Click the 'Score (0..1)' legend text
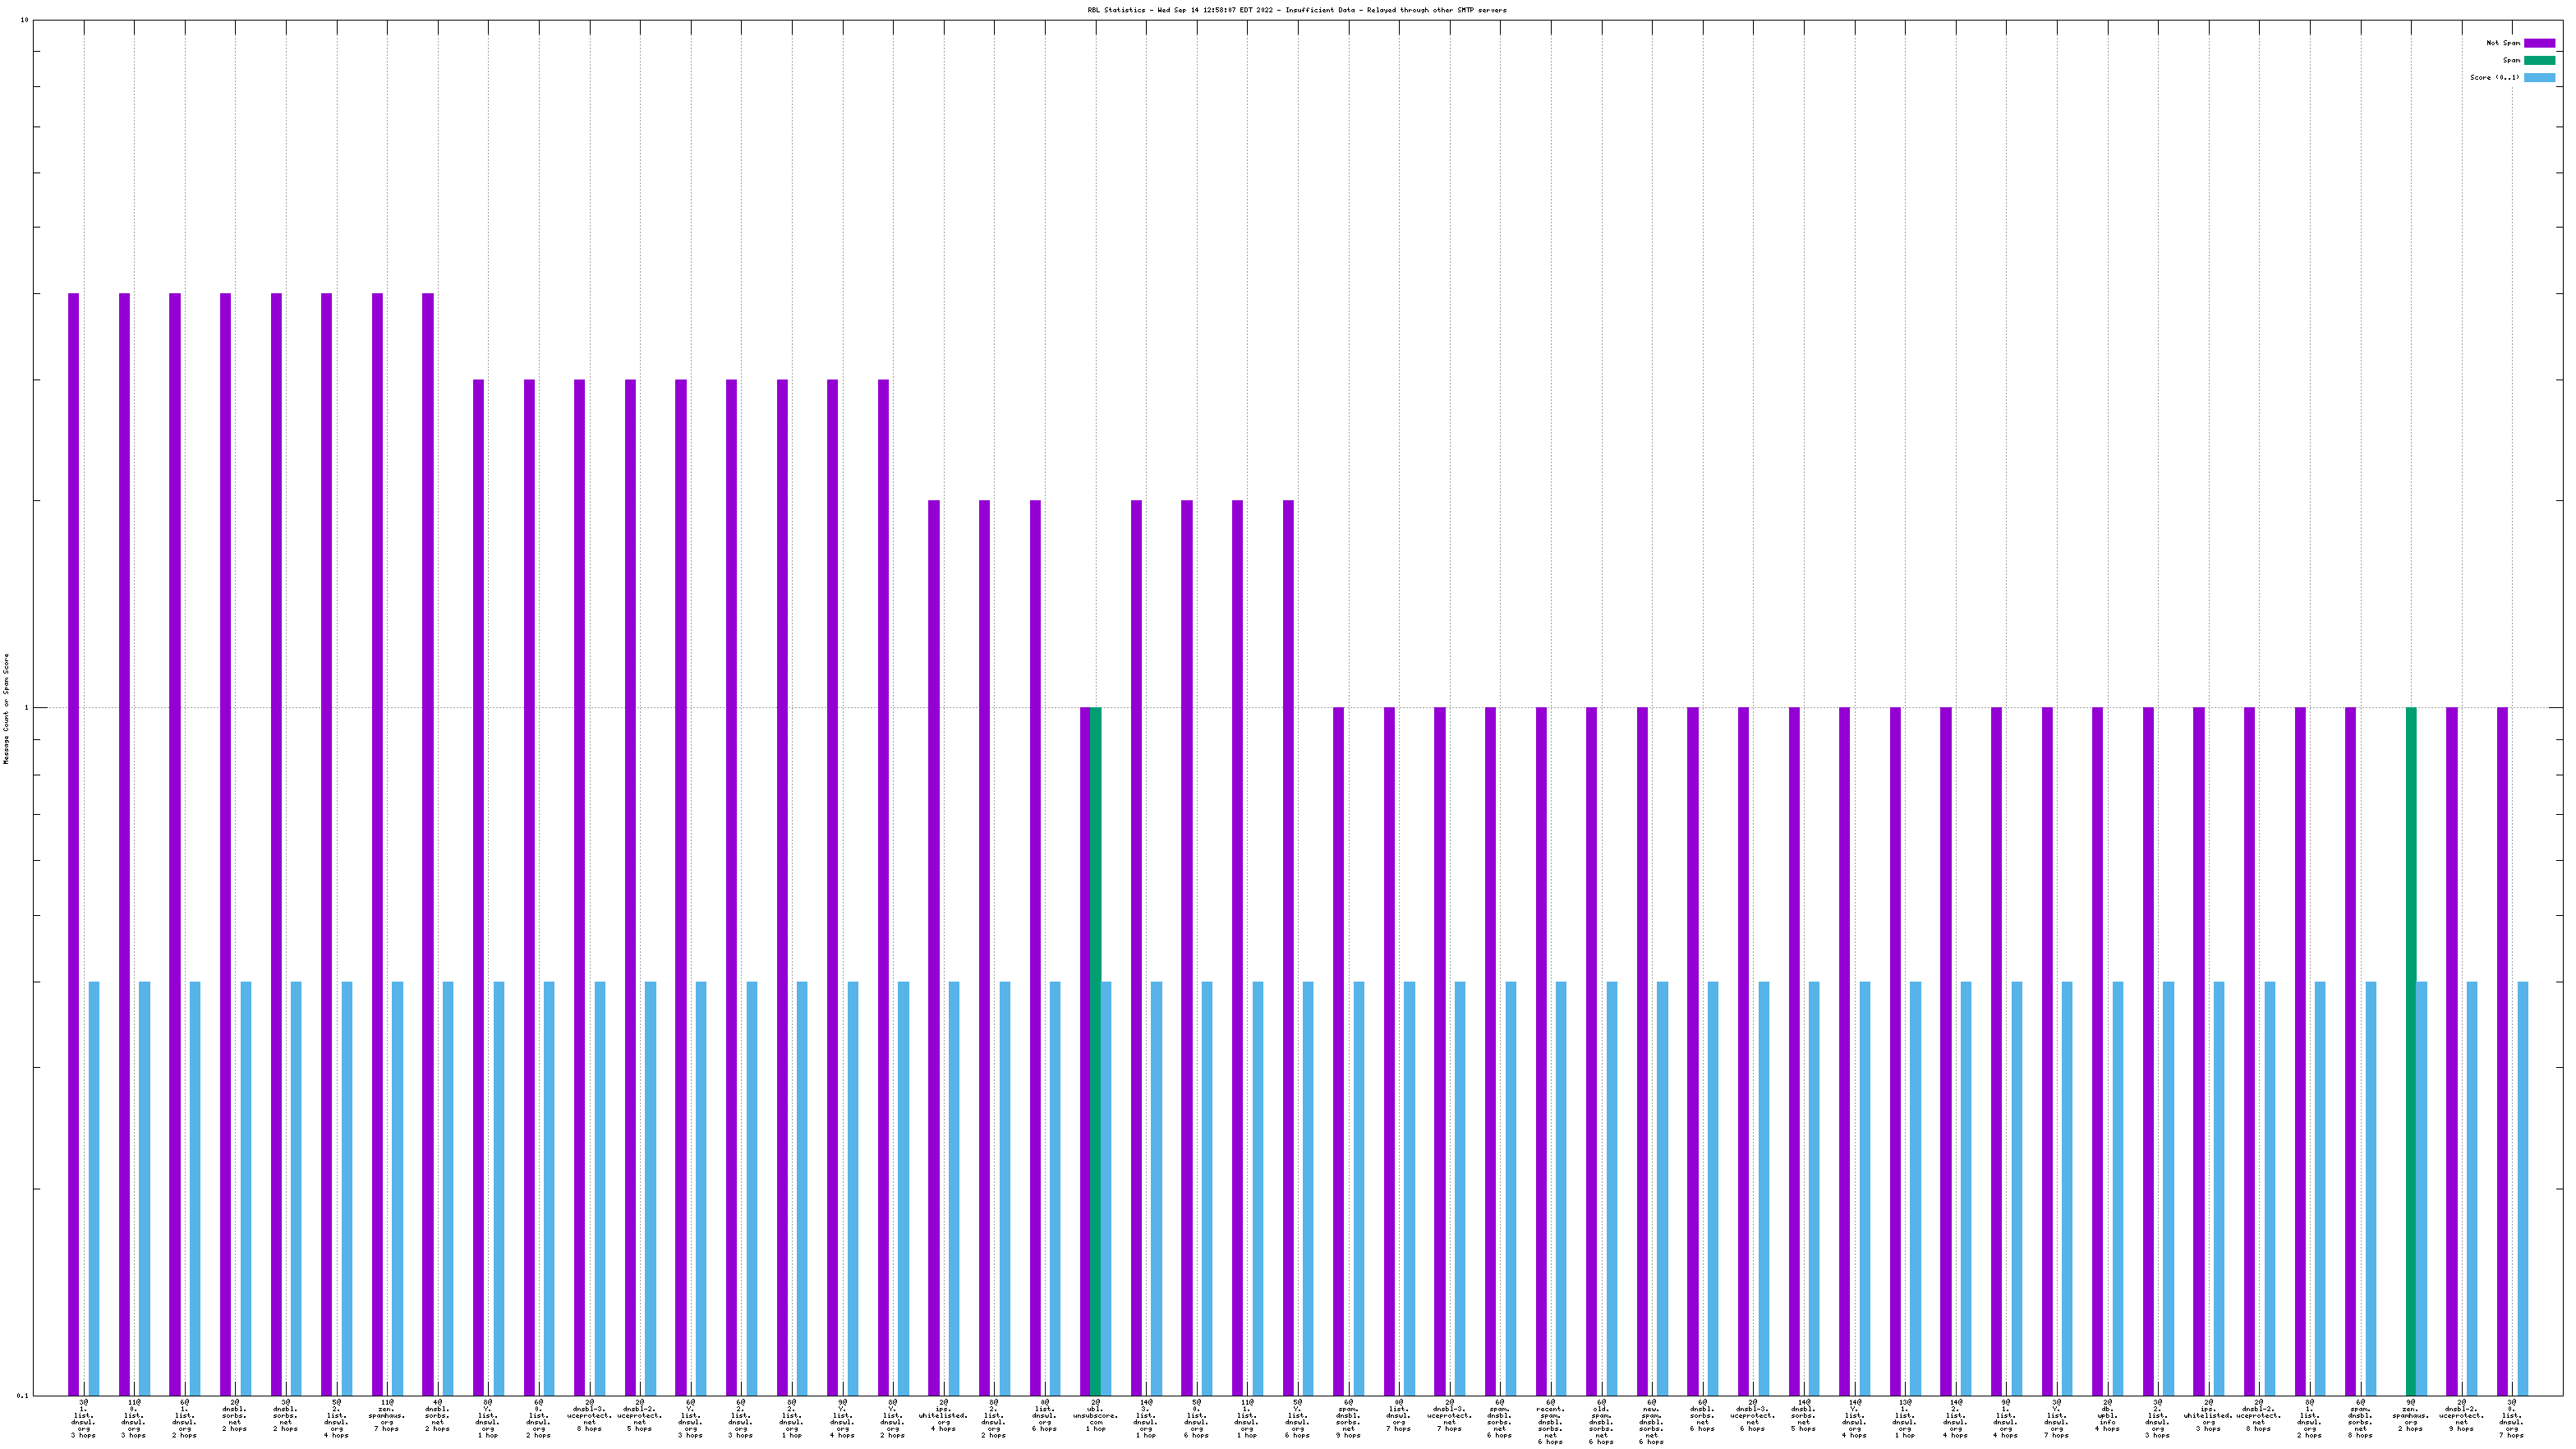2576x1449 pixels. (x=2494, y=77)
